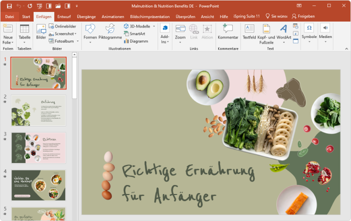
Task: Select the stacked eggs image on slide
Action: point(108,175)
